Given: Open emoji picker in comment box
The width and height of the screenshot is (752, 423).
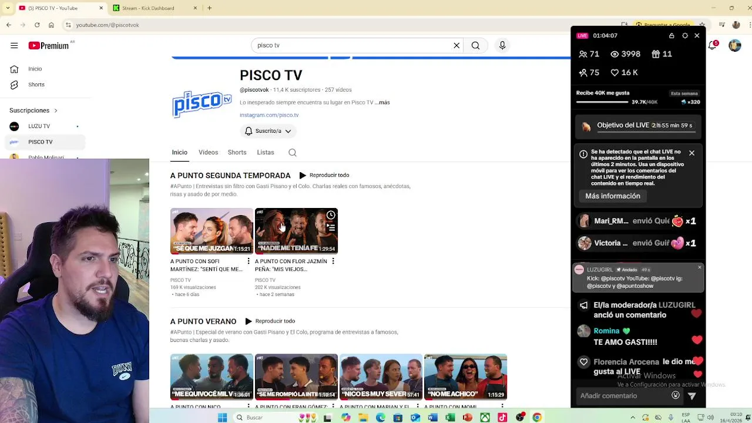Looking at the screenshot, I should [676, 395].
